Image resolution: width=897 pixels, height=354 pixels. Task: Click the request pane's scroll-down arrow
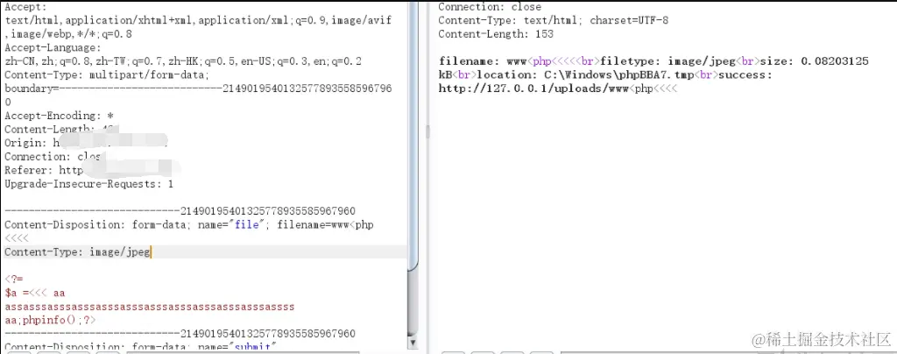(x=413, y=342)
